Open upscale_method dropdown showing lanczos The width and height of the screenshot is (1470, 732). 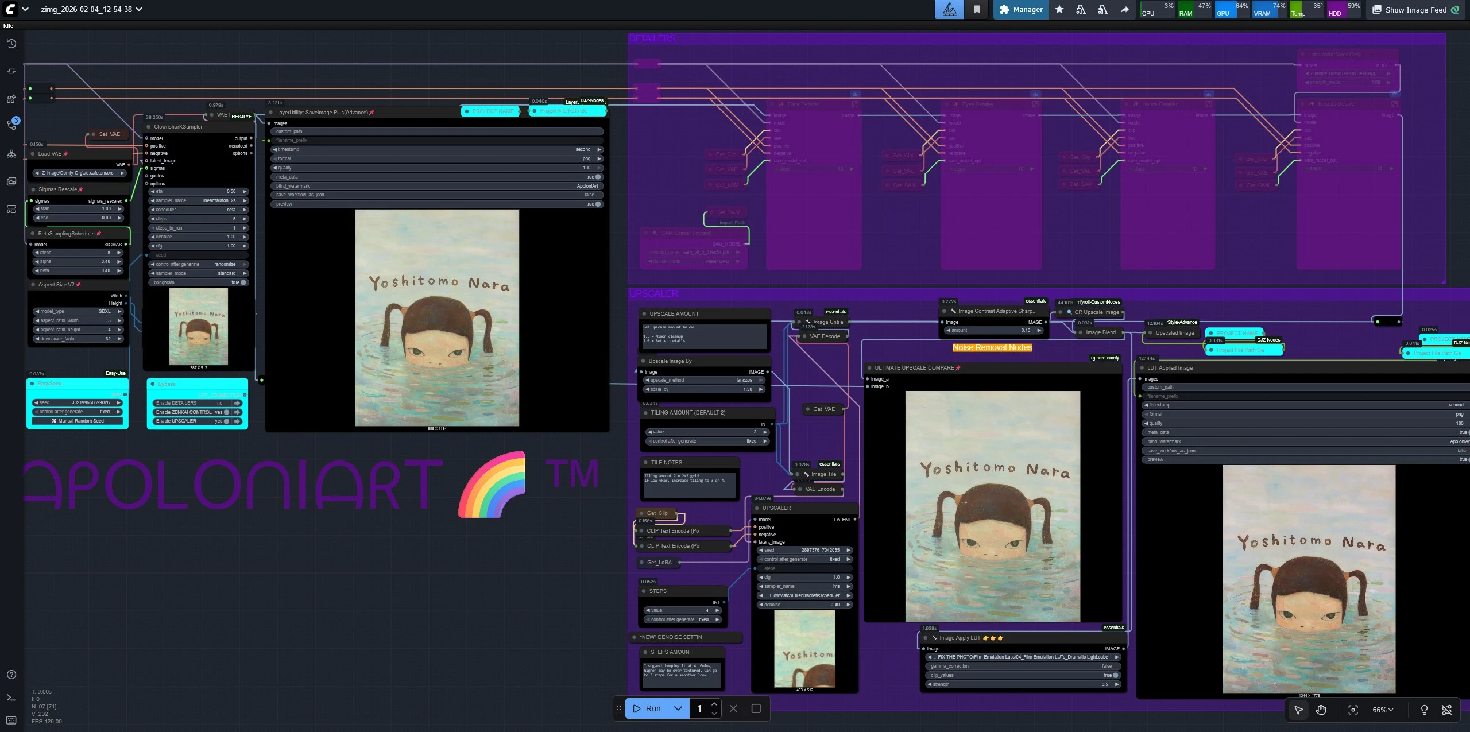[x=705, y=380]
